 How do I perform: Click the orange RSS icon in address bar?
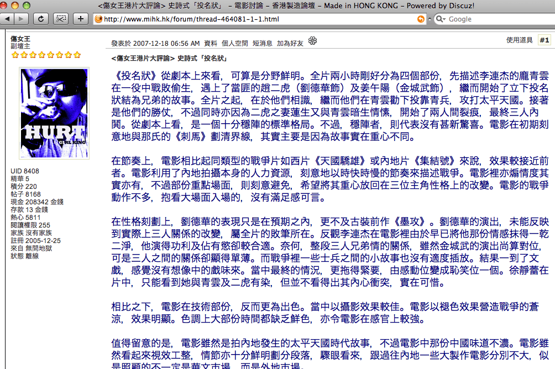point(421,19)
